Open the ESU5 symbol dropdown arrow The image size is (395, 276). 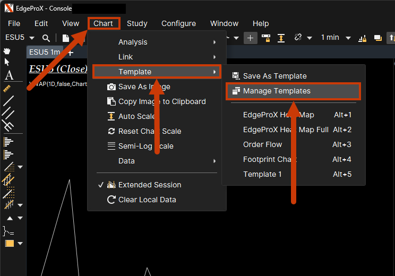[32, 38]
